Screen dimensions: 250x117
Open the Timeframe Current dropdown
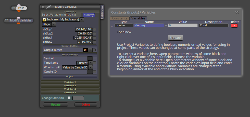point(90,63)
